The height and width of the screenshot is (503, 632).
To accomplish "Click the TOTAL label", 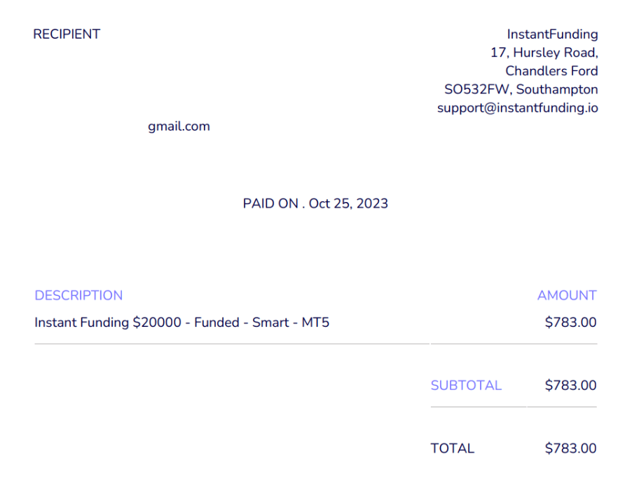I will [452, 448].
